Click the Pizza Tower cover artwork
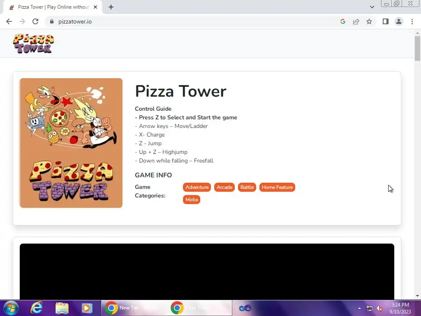 71,143
